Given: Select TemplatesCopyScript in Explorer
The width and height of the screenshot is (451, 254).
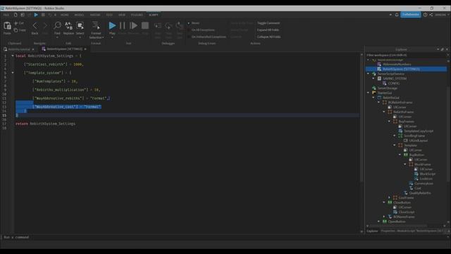Looking at the screenshot, I should click(418, 131).
